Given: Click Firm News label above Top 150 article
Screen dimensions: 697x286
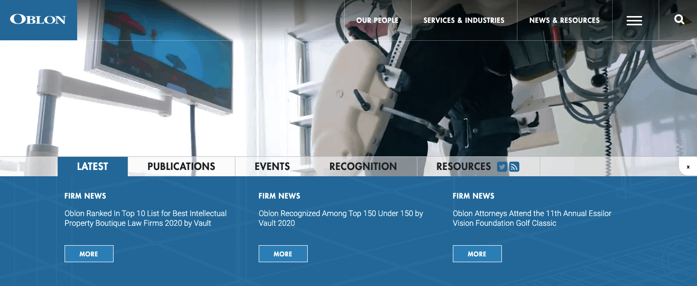Looking at the screenshot, I should pos(280,196).
